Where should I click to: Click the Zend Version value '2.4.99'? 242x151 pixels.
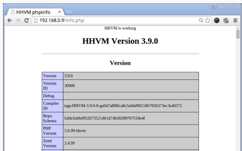(70, 143)
